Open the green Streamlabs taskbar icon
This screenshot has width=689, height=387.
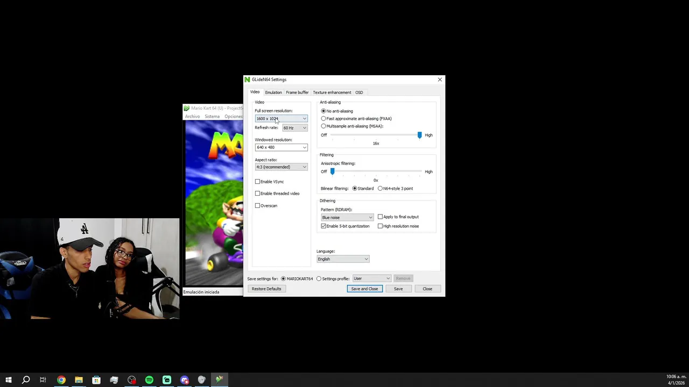pos(167,380)
